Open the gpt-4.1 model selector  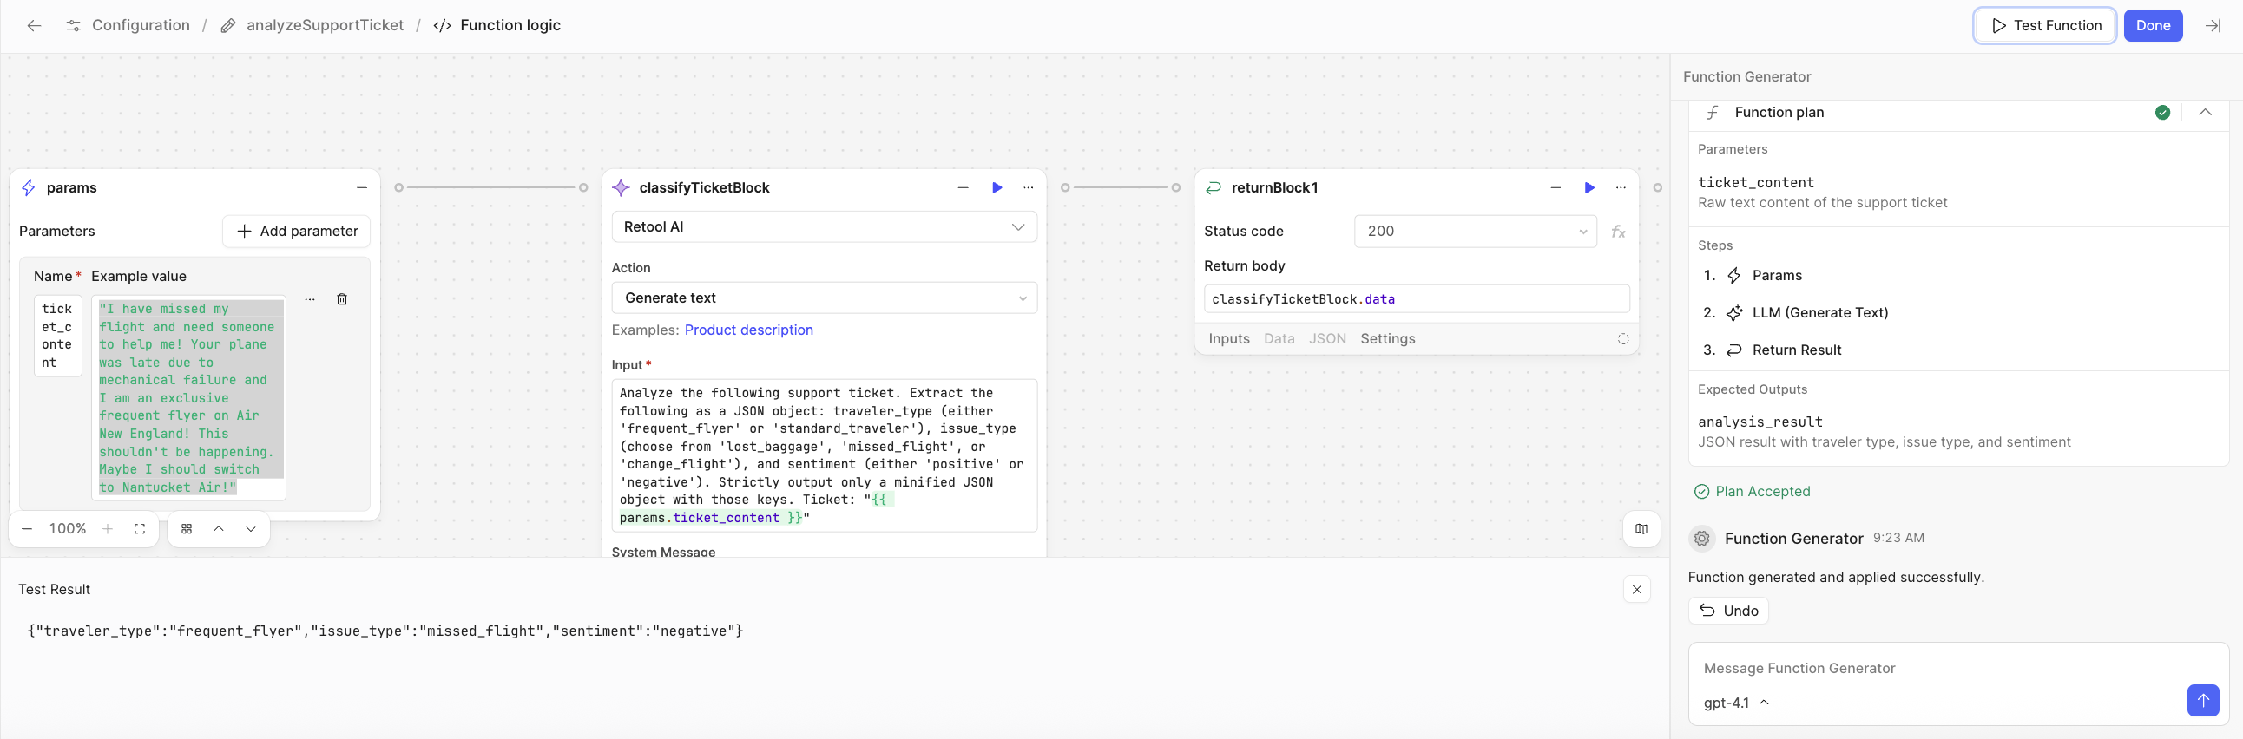point(1735,703)
